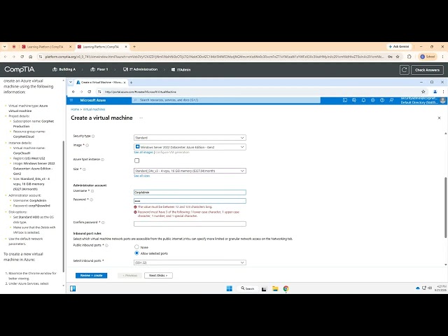Open the See all sizes link
The width and height of the screenshot is (448, 336).
pyautogui.click(x=141, y=176)
